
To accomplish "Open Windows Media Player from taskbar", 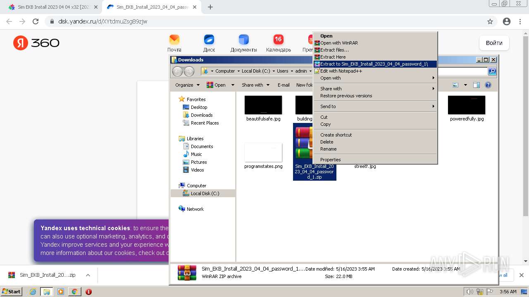I will [x=61, y=292].
